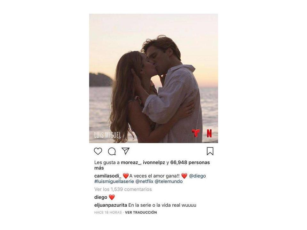Open the @telemundo mention
This screenshot has height=230, width=307.
tap(169, 181)
